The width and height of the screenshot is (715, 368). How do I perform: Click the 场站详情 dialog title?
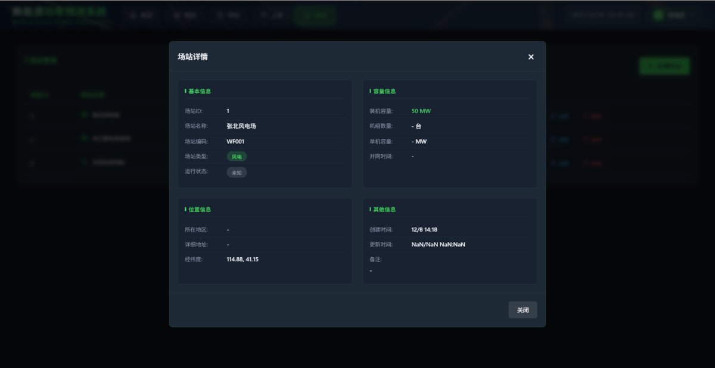192,57
